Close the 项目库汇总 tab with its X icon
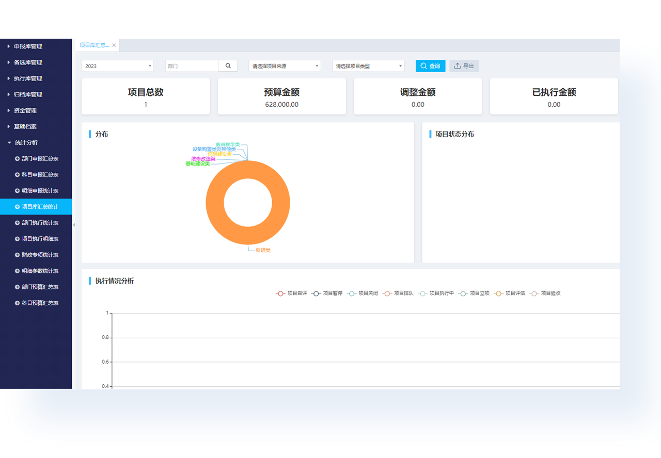Screen dimensions: 661x458 tap(114, 45)
